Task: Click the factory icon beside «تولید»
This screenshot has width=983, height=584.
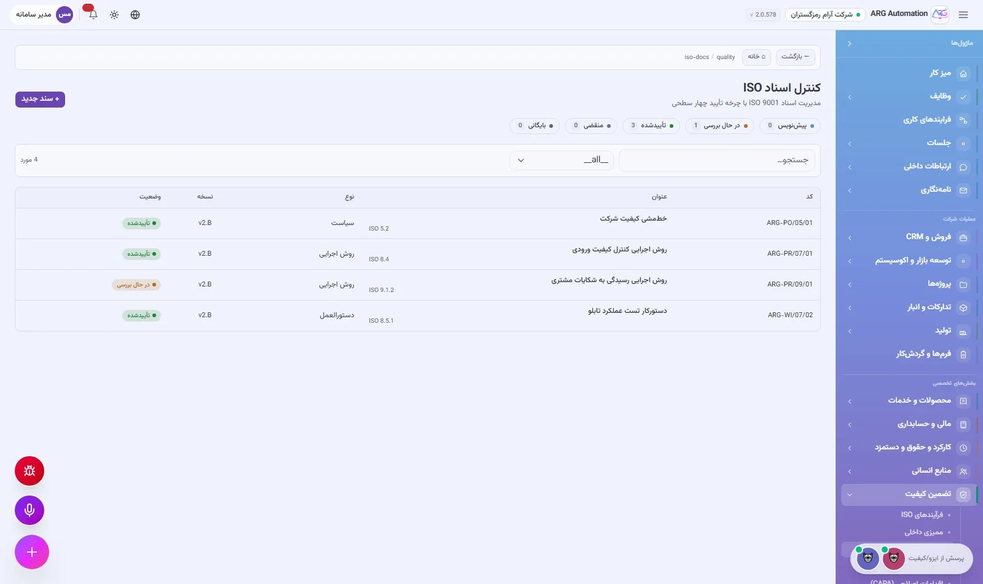Action: tap(963, 332)
